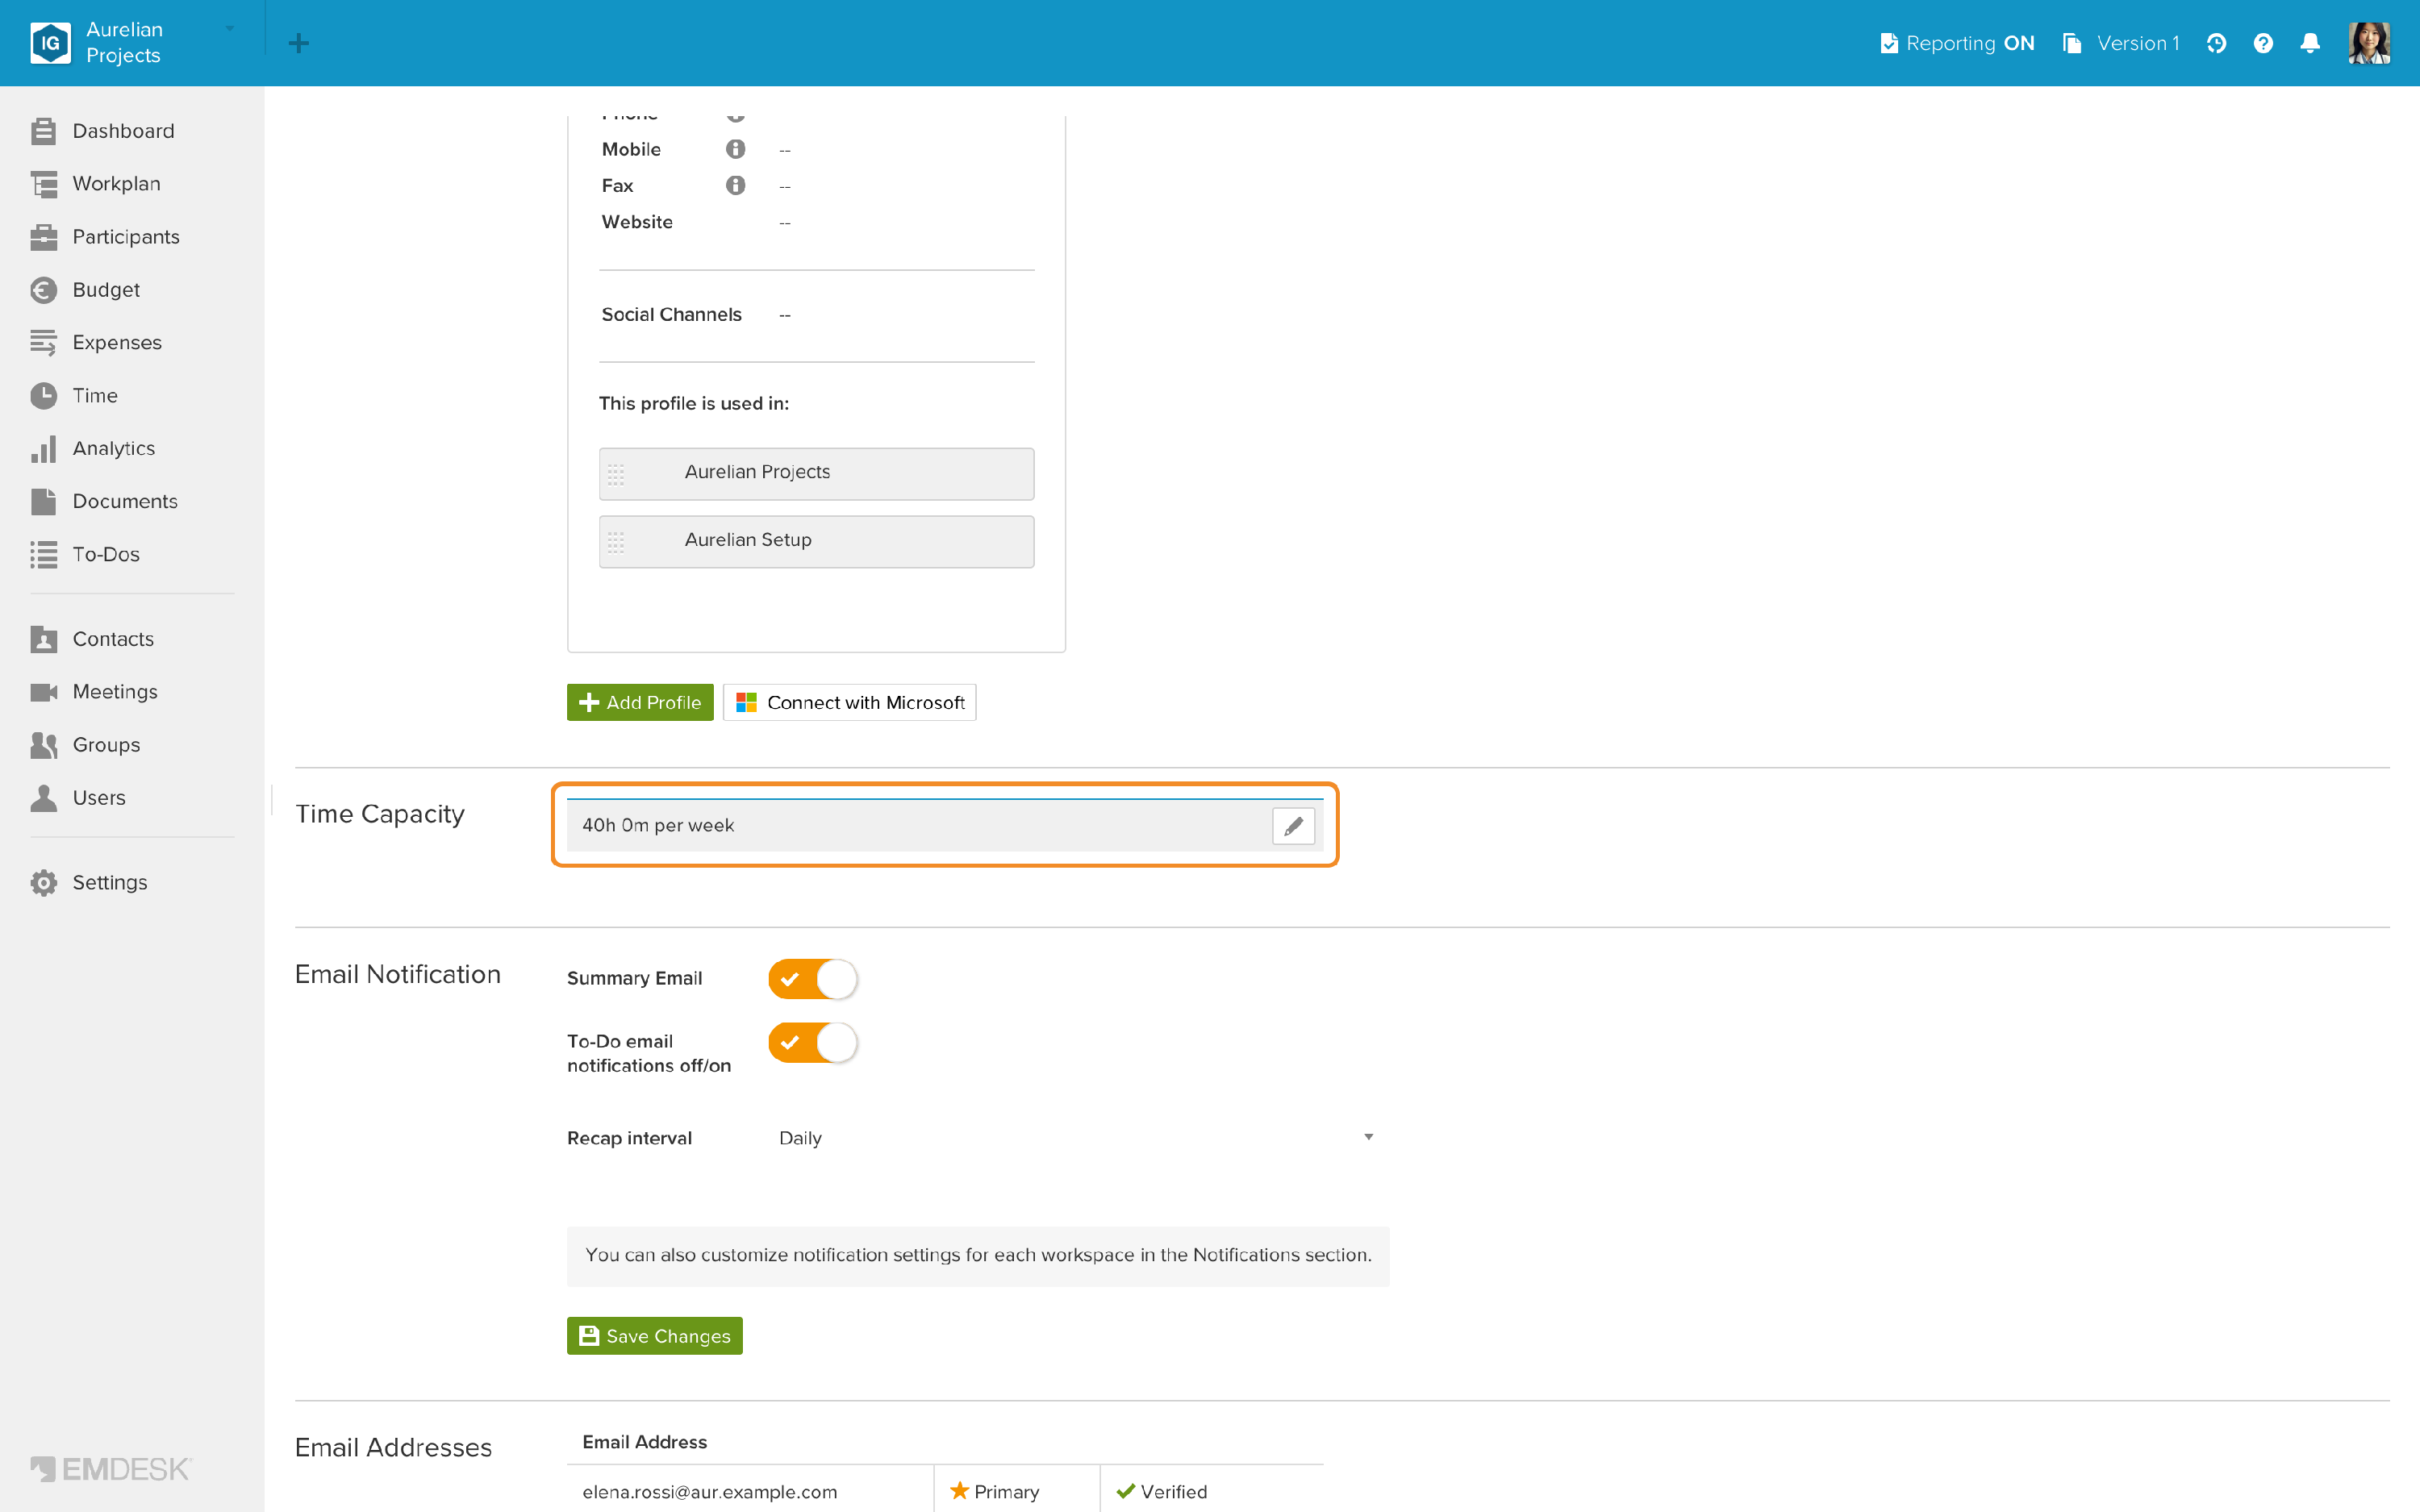Click Connect with Microsoft button

click(849, 702)
